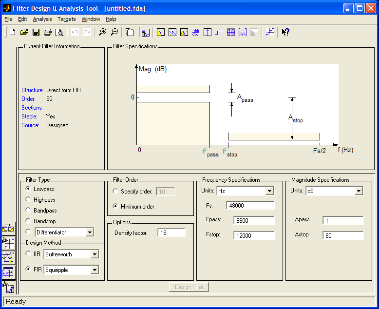Open the Window menu
This screenshot has width=379, height=309.
[91, 19]
